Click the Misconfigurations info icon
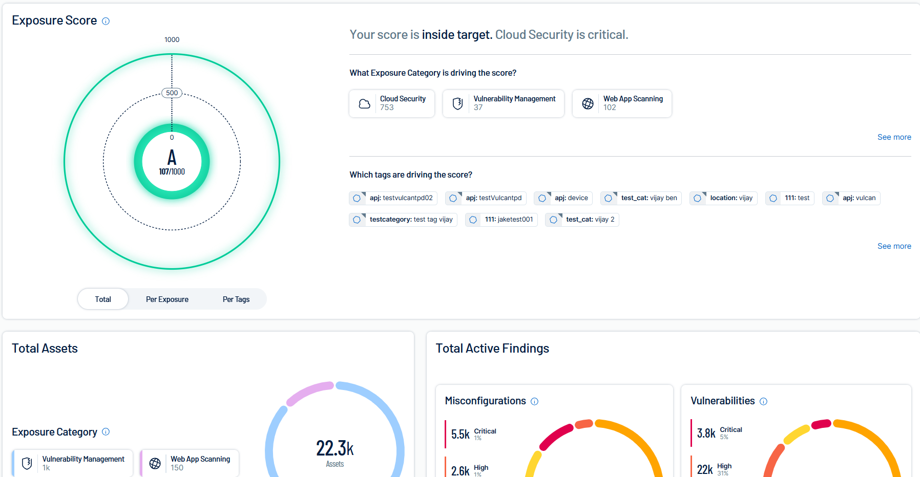This screenshot has width=920, height=477. 534,401
